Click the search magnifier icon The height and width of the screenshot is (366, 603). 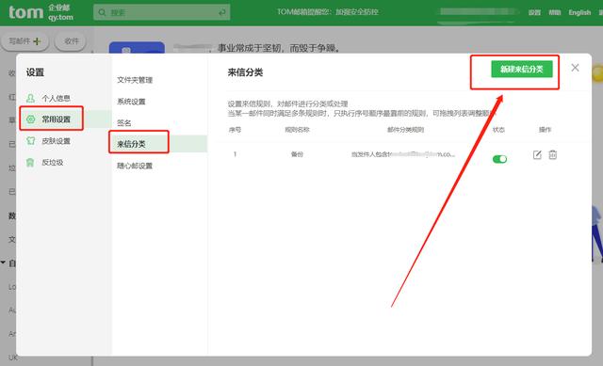pos(102,12)
